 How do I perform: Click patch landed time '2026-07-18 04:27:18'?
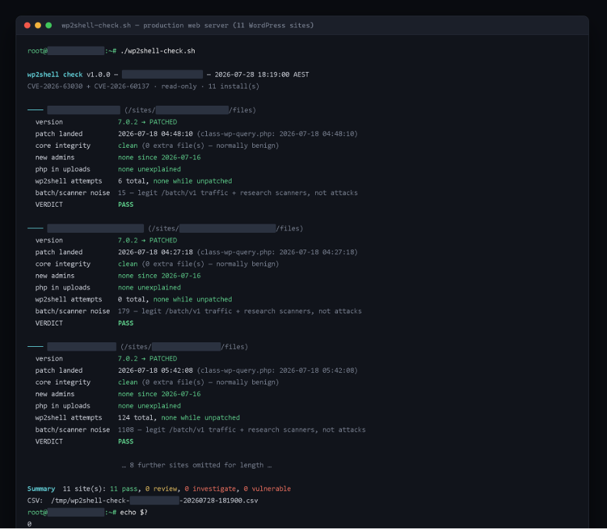pyautogui.click(x=155, y=252)
